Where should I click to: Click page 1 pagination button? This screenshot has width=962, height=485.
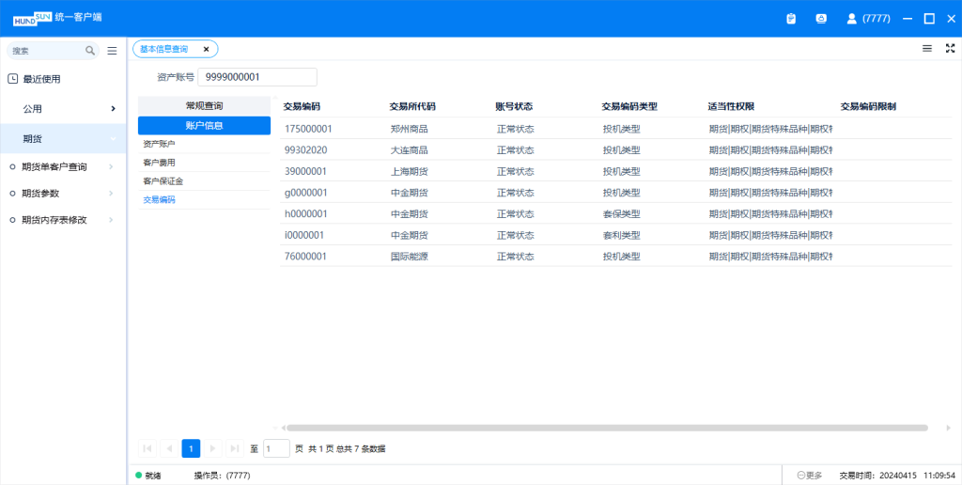(191, 448)
